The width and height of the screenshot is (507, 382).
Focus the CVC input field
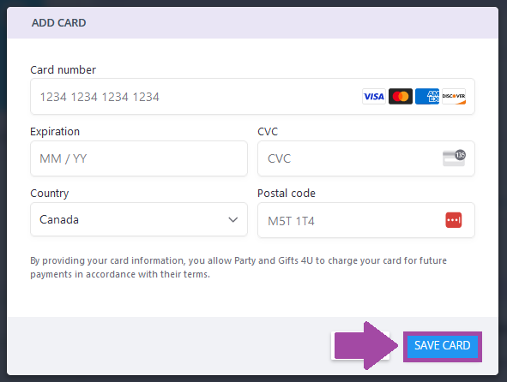click(x=366, y=158)
